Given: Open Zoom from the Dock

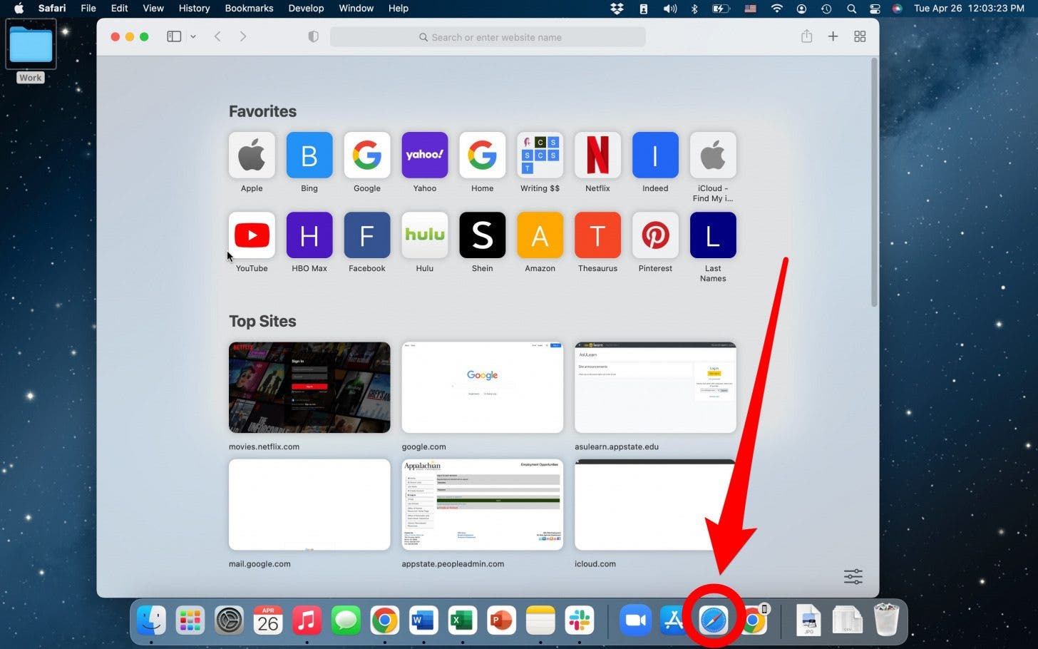Looking at the screenshot, I should [x=635, y=620].
